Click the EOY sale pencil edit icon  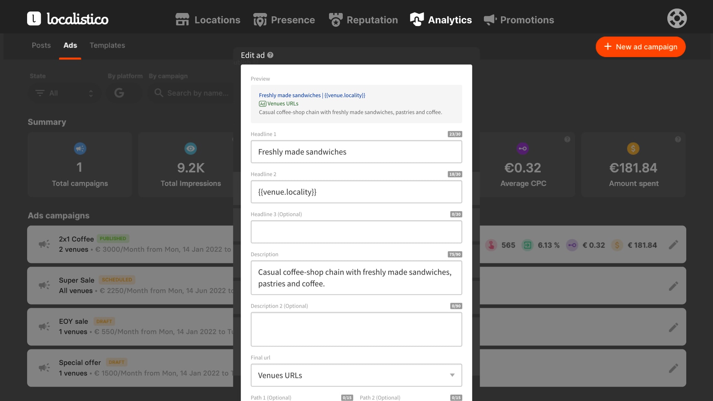[x=673, y=327]
